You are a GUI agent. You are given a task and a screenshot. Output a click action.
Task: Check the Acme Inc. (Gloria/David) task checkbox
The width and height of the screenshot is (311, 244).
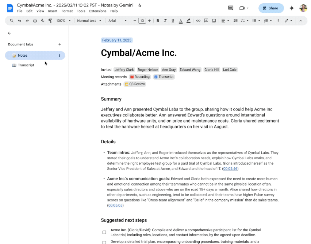[x=104, y=232]
